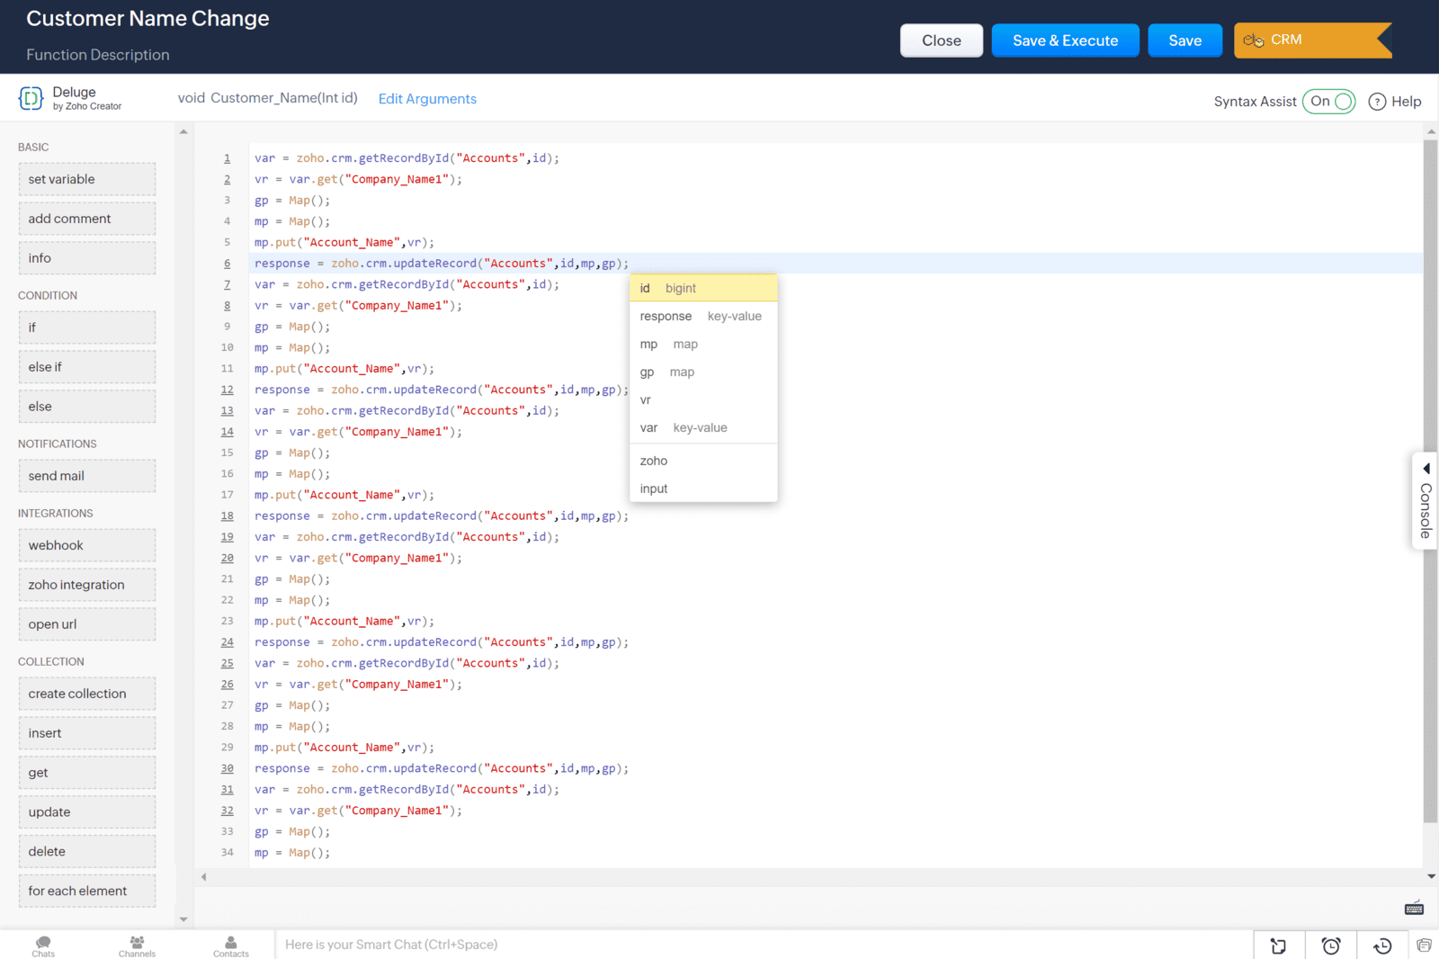
Task: Click the recent history clock icon
Action: (1383, 946)
